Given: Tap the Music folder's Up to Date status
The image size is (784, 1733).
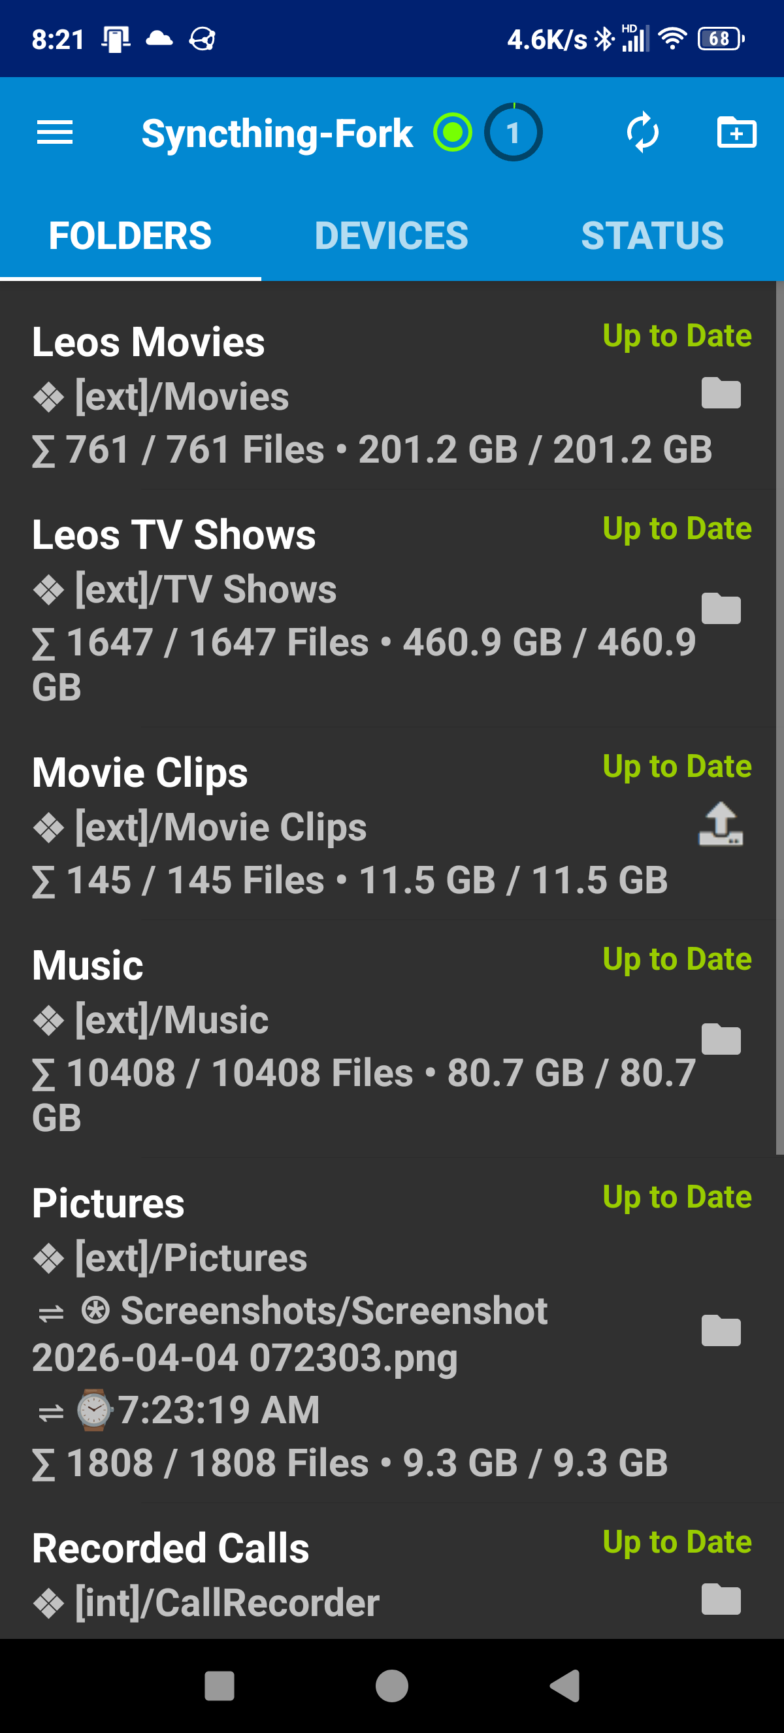Looking at the screenshot, I should point(676,959).
